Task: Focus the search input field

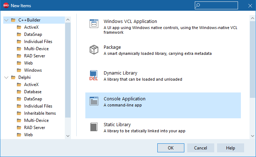Action: tap(216, 5)
